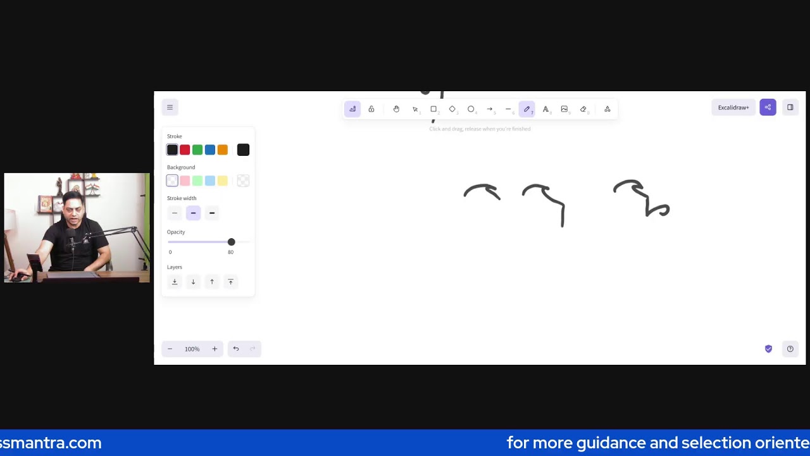This screenshot has width=810, height=456.
Task: Open the background color picker swatch
Action: point(243,181)
